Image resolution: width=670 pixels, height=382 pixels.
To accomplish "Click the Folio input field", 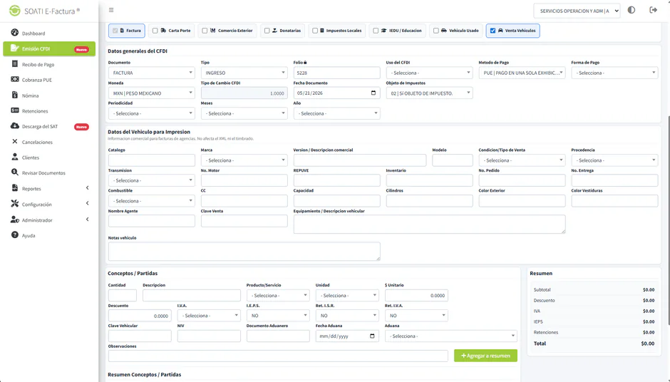I will tap(336, 73).
